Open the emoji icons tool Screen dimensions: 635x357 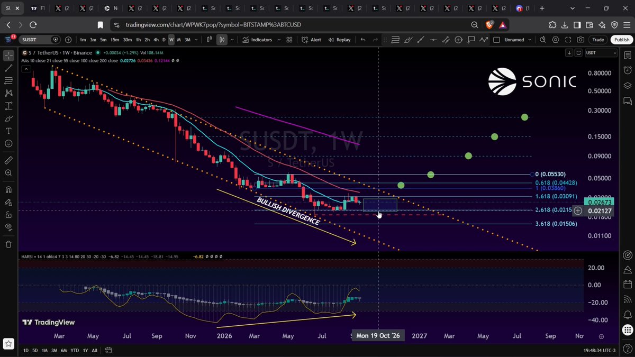point(8,143)
